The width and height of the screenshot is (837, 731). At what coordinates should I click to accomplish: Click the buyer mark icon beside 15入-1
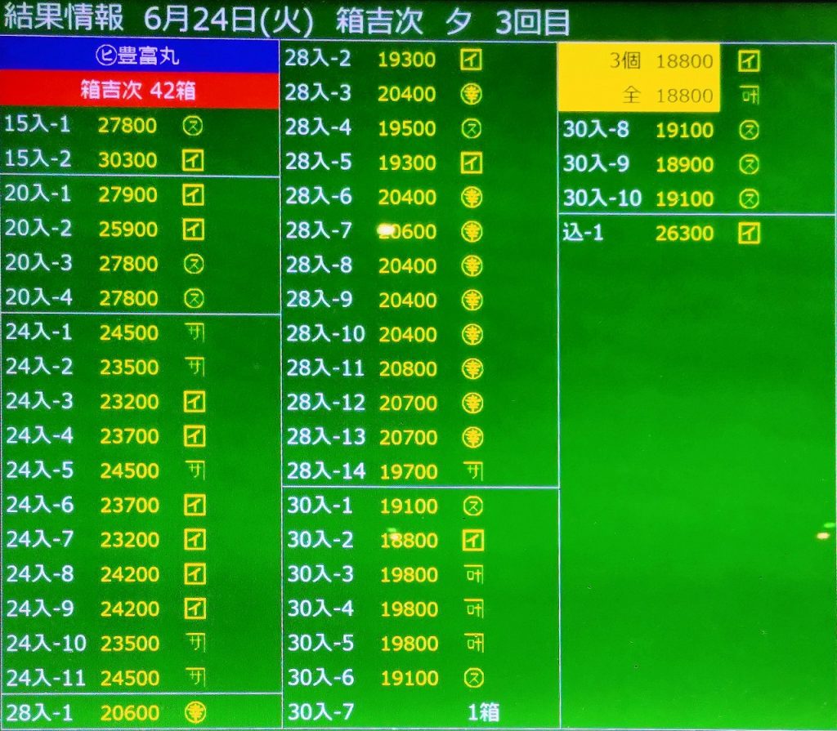tap(193, 125)
